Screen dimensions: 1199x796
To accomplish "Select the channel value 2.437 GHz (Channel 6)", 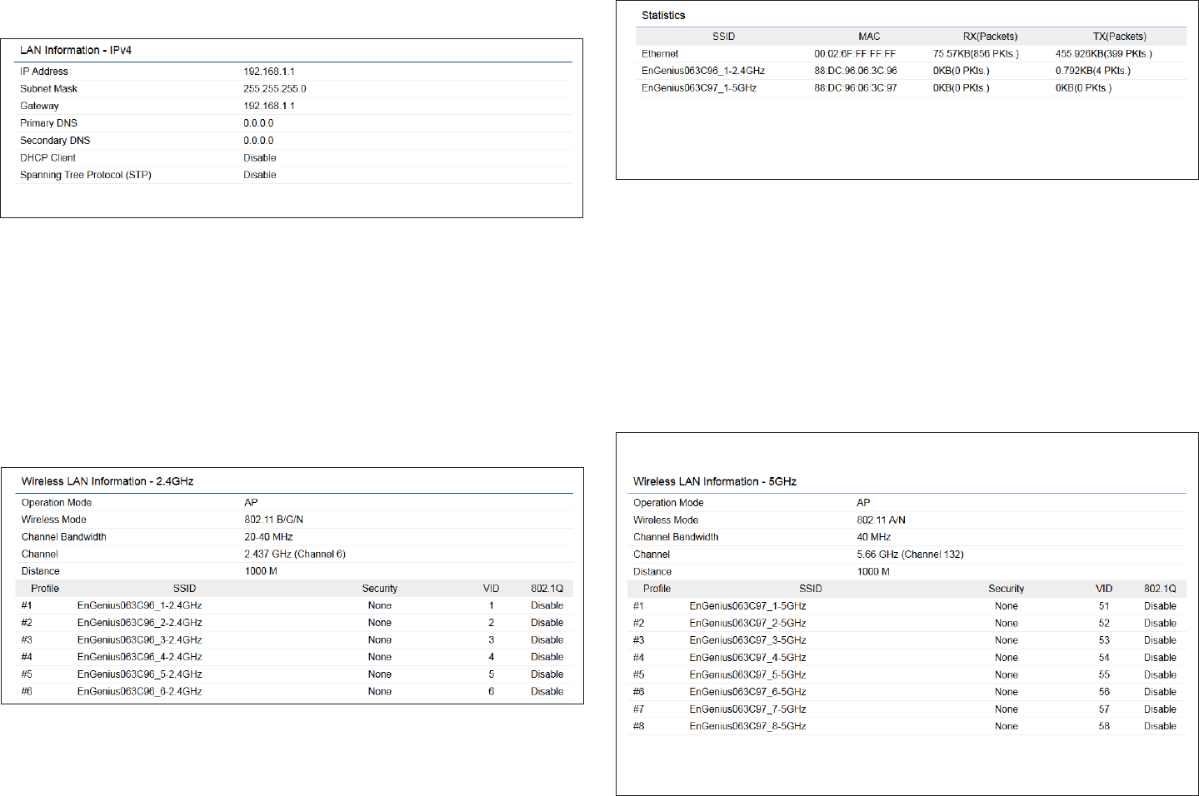I will (x=295, y=554).
